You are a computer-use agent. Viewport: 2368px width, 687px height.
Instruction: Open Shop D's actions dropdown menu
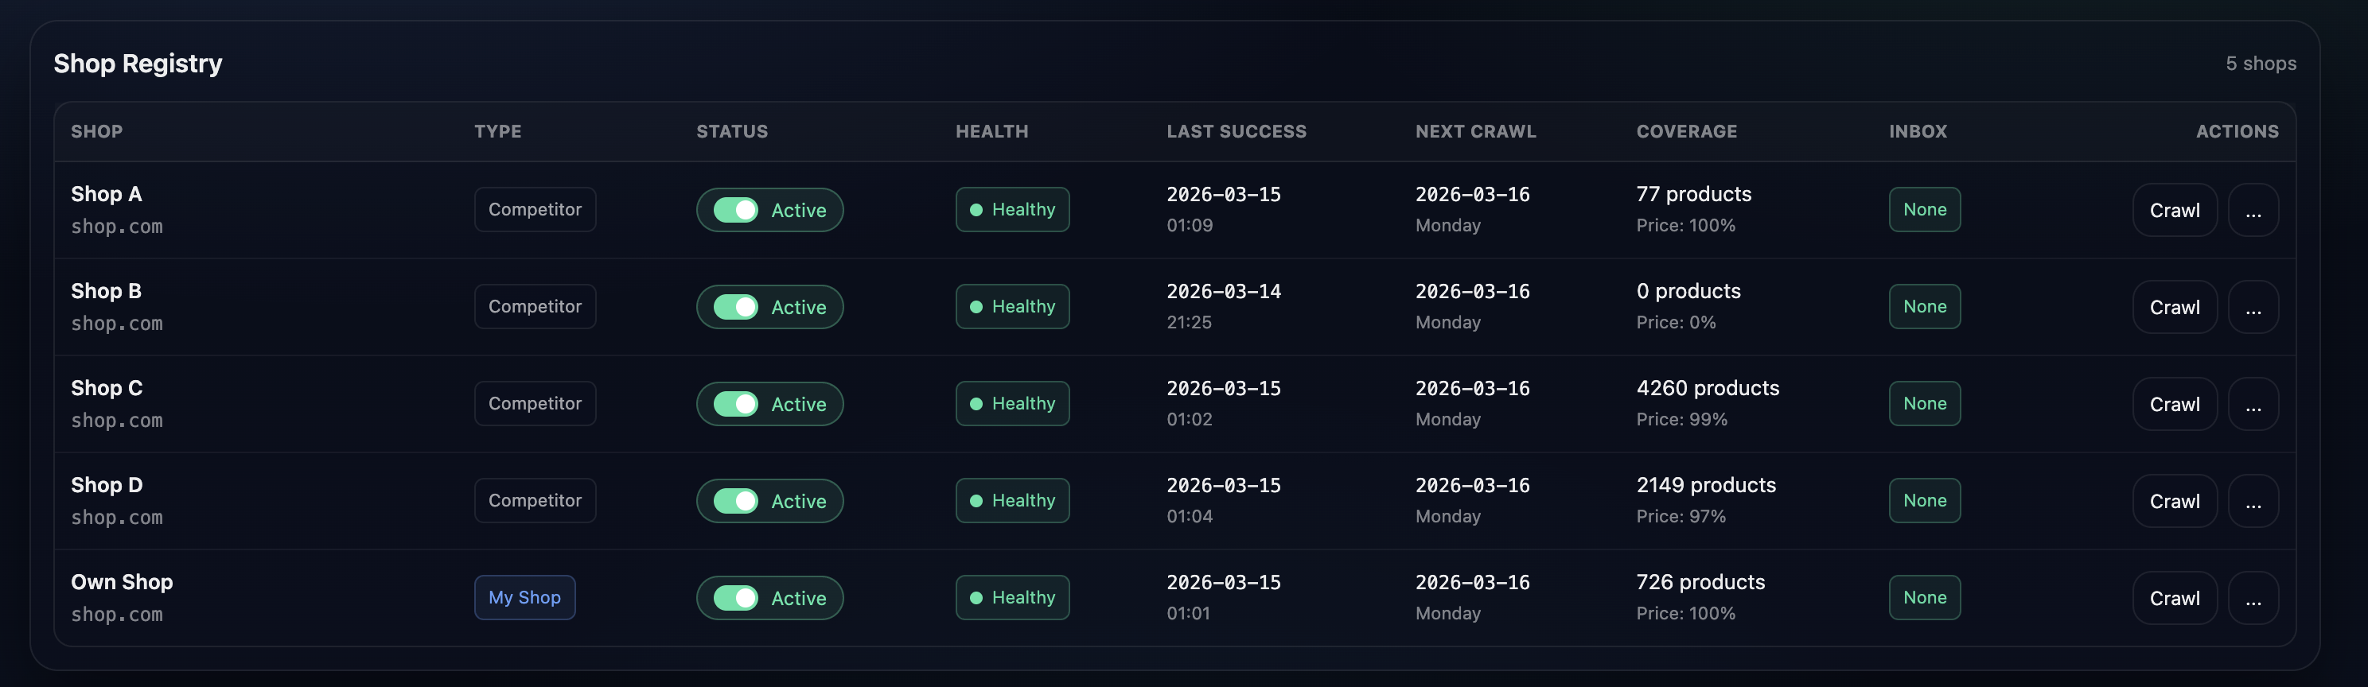[x=2253, y=501]
